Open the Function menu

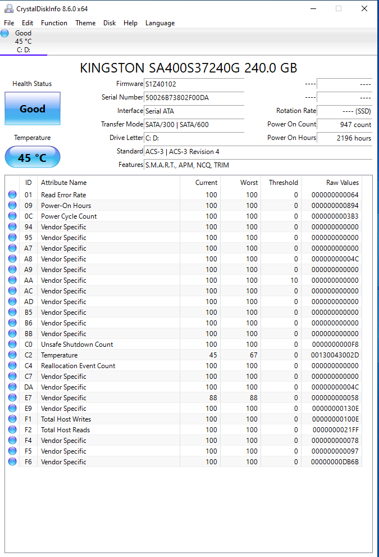(x=54, y=23)
